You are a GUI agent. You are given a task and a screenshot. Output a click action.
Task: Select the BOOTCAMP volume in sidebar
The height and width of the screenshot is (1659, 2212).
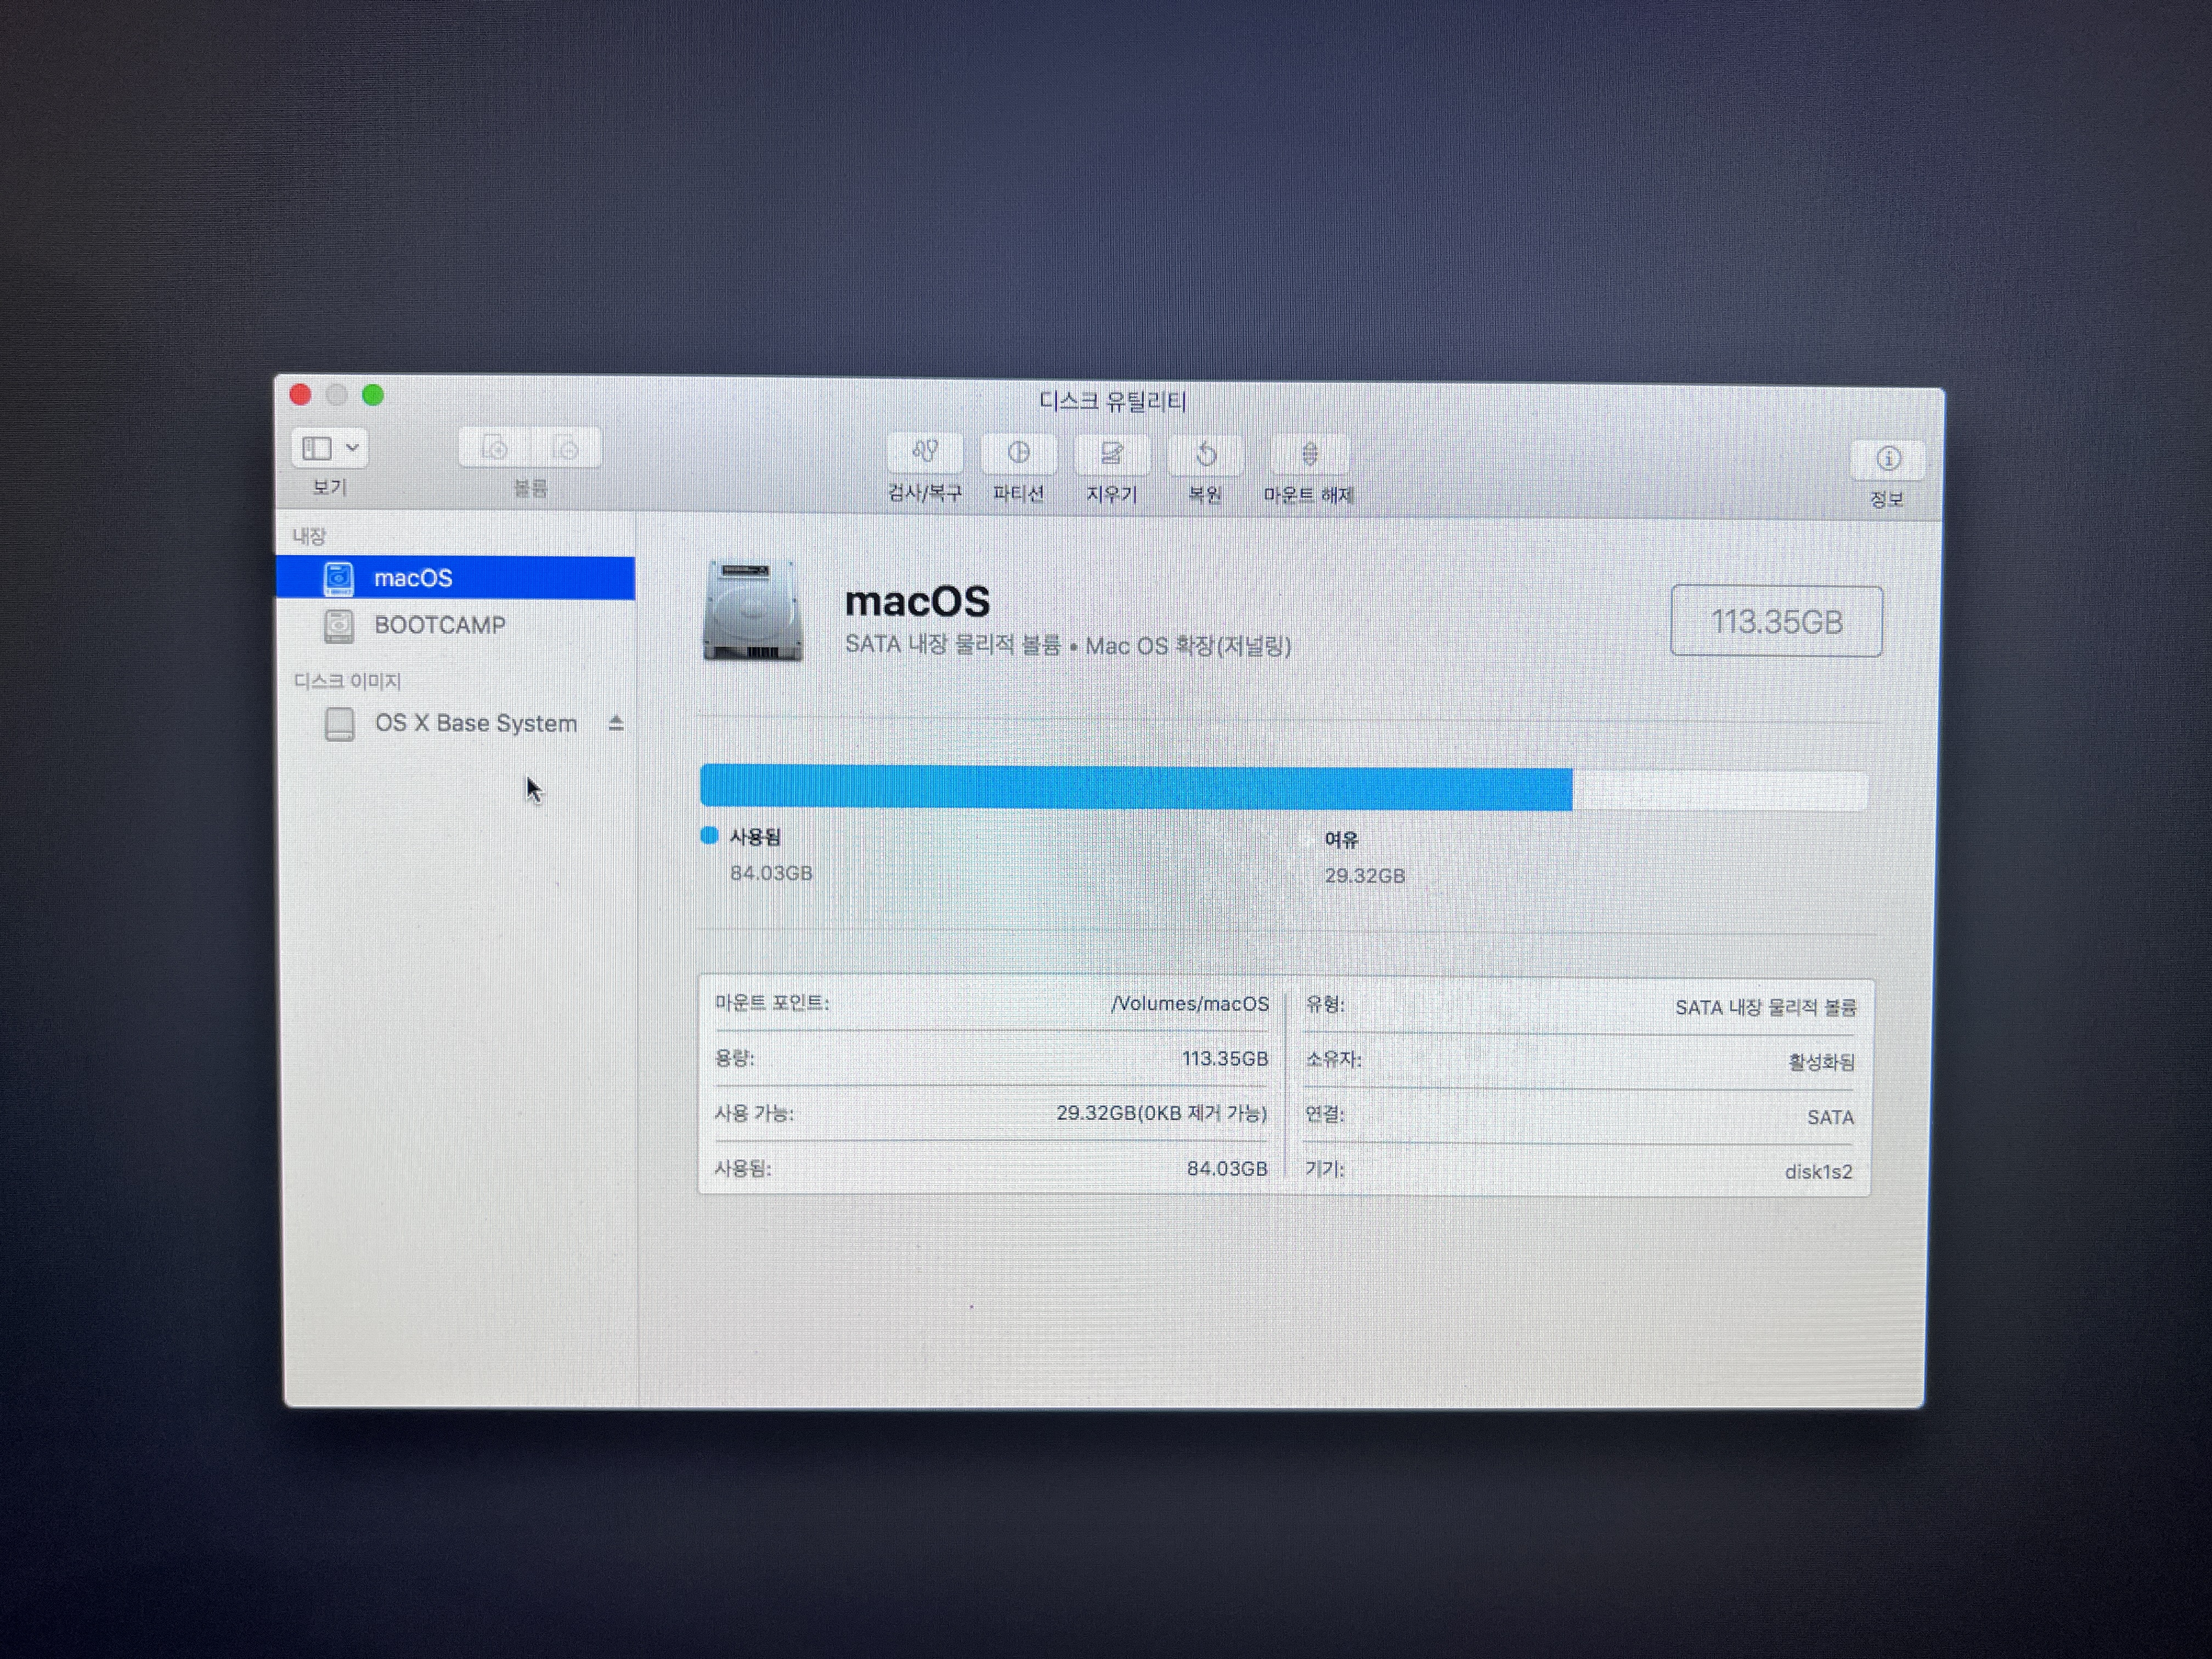pos(439,626)
